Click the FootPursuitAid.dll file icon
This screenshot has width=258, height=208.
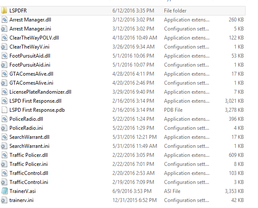coord(4,56)
